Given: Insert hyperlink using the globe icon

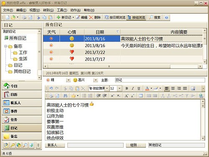Looking at the screenshot, I should coord(201,96).
